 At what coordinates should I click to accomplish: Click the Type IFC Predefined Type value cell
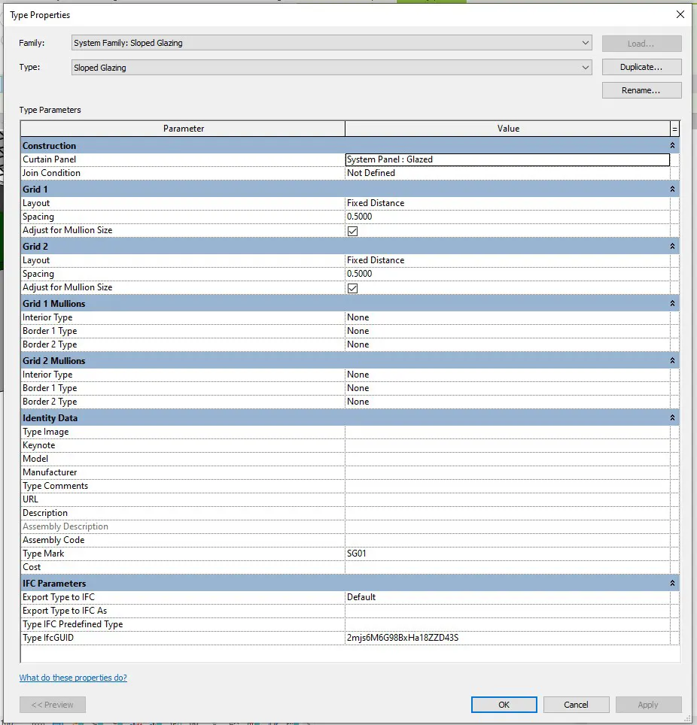508,624
